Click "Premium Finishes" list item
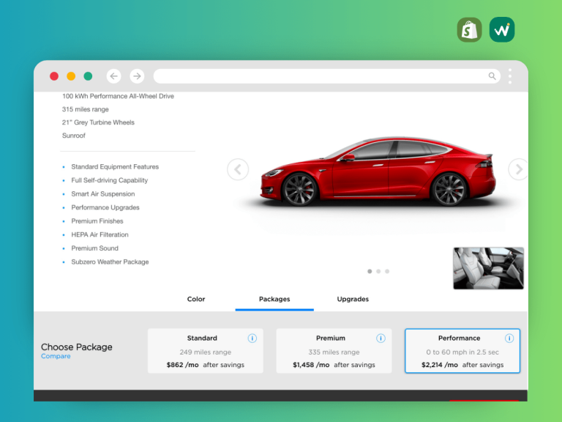562x422 pixels. (x=97, y=221)
